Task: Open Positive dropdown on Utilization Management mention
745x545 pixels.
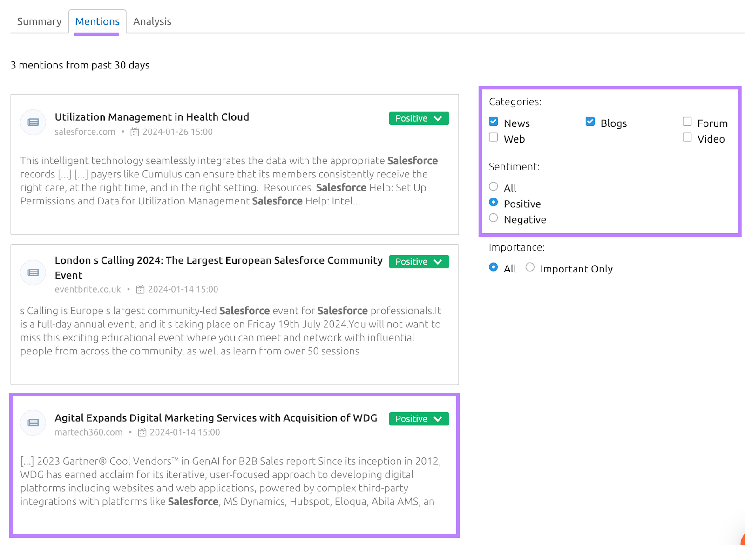Action: pyautogui.click(x=419, y=118)
